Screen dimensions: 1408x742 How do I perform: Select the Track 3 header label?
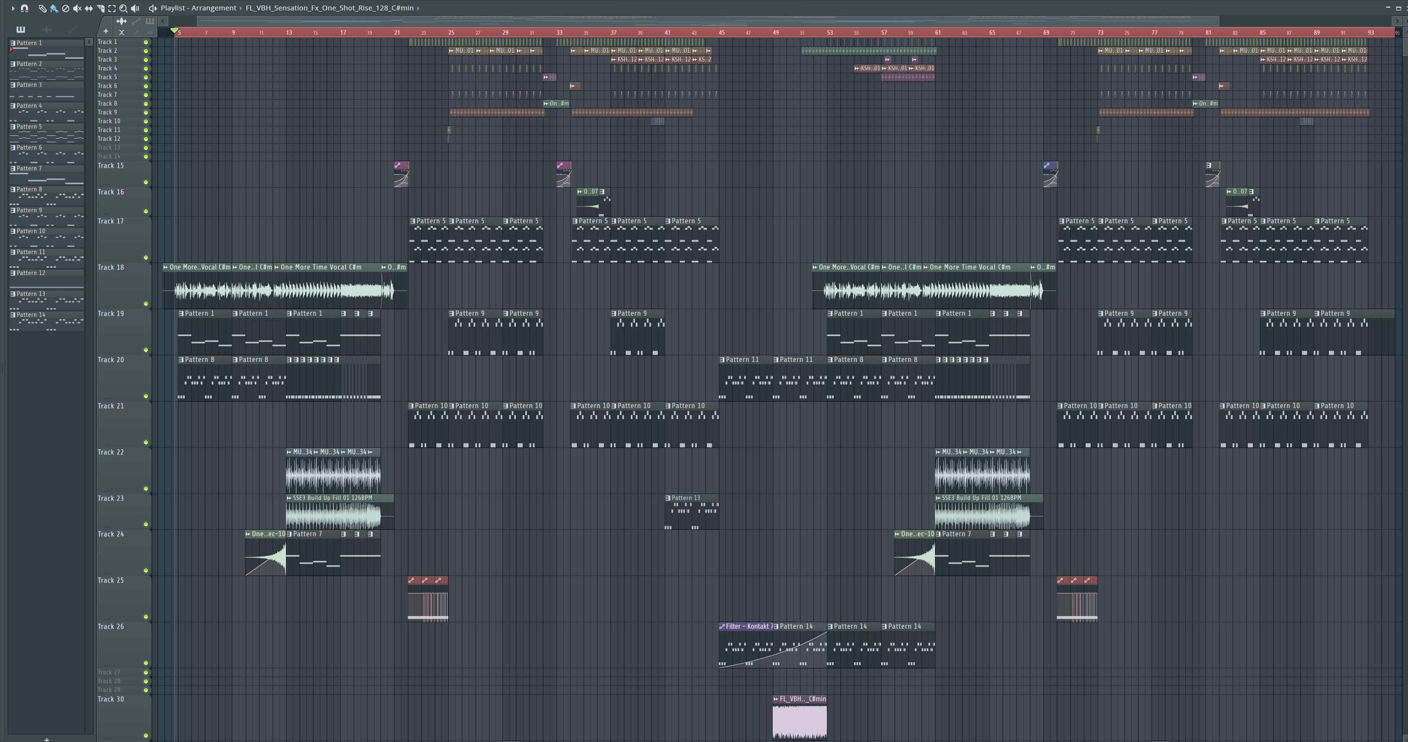[x=107, y=59]
